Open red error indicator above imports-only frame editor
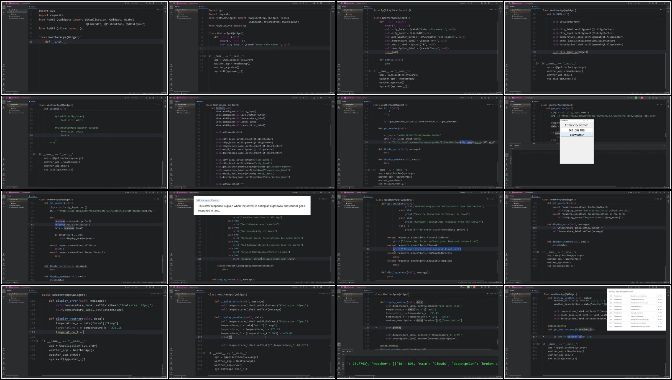This screenshot has height=380, width=672. pos(158,10)
